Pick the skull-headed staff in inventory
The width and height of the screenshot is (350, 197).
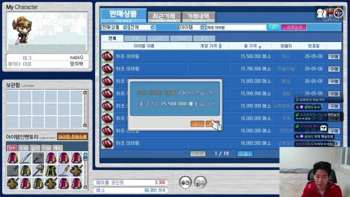click(x=38, y=171)
